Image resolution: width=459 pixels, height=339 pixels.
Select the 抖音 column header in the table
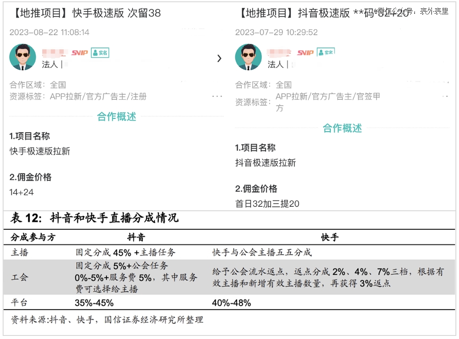136,237
